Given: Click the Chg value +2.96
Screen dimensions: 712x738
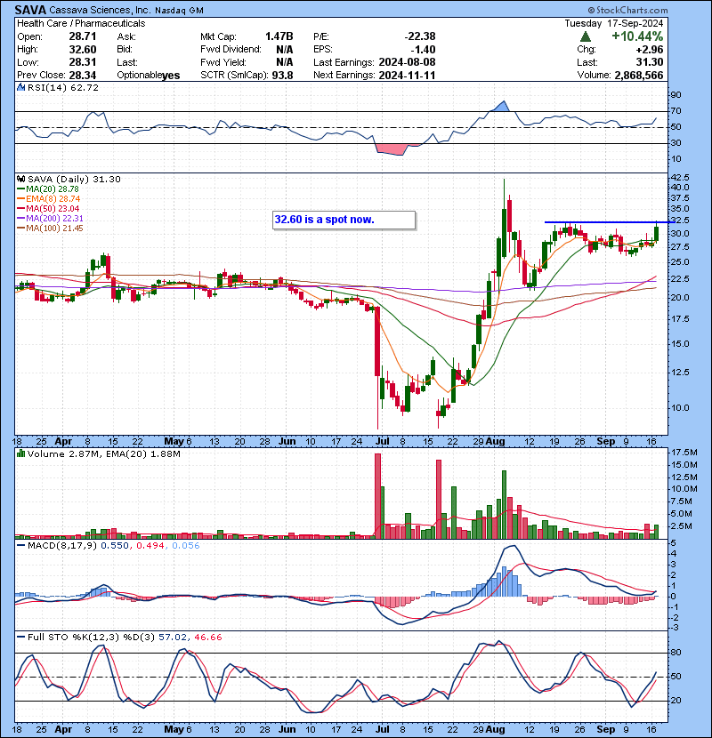Looking at the screenshot, I should click(x=650, y=50).
